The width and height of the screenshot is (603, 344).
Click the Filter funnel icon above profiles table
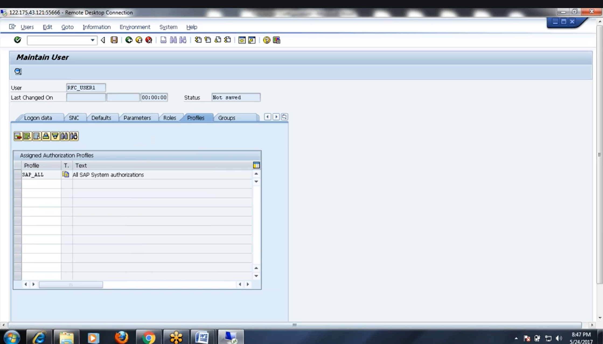55,136
